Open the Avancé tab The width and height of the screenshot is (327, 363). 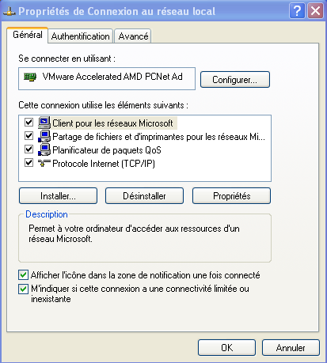point(133,36)
